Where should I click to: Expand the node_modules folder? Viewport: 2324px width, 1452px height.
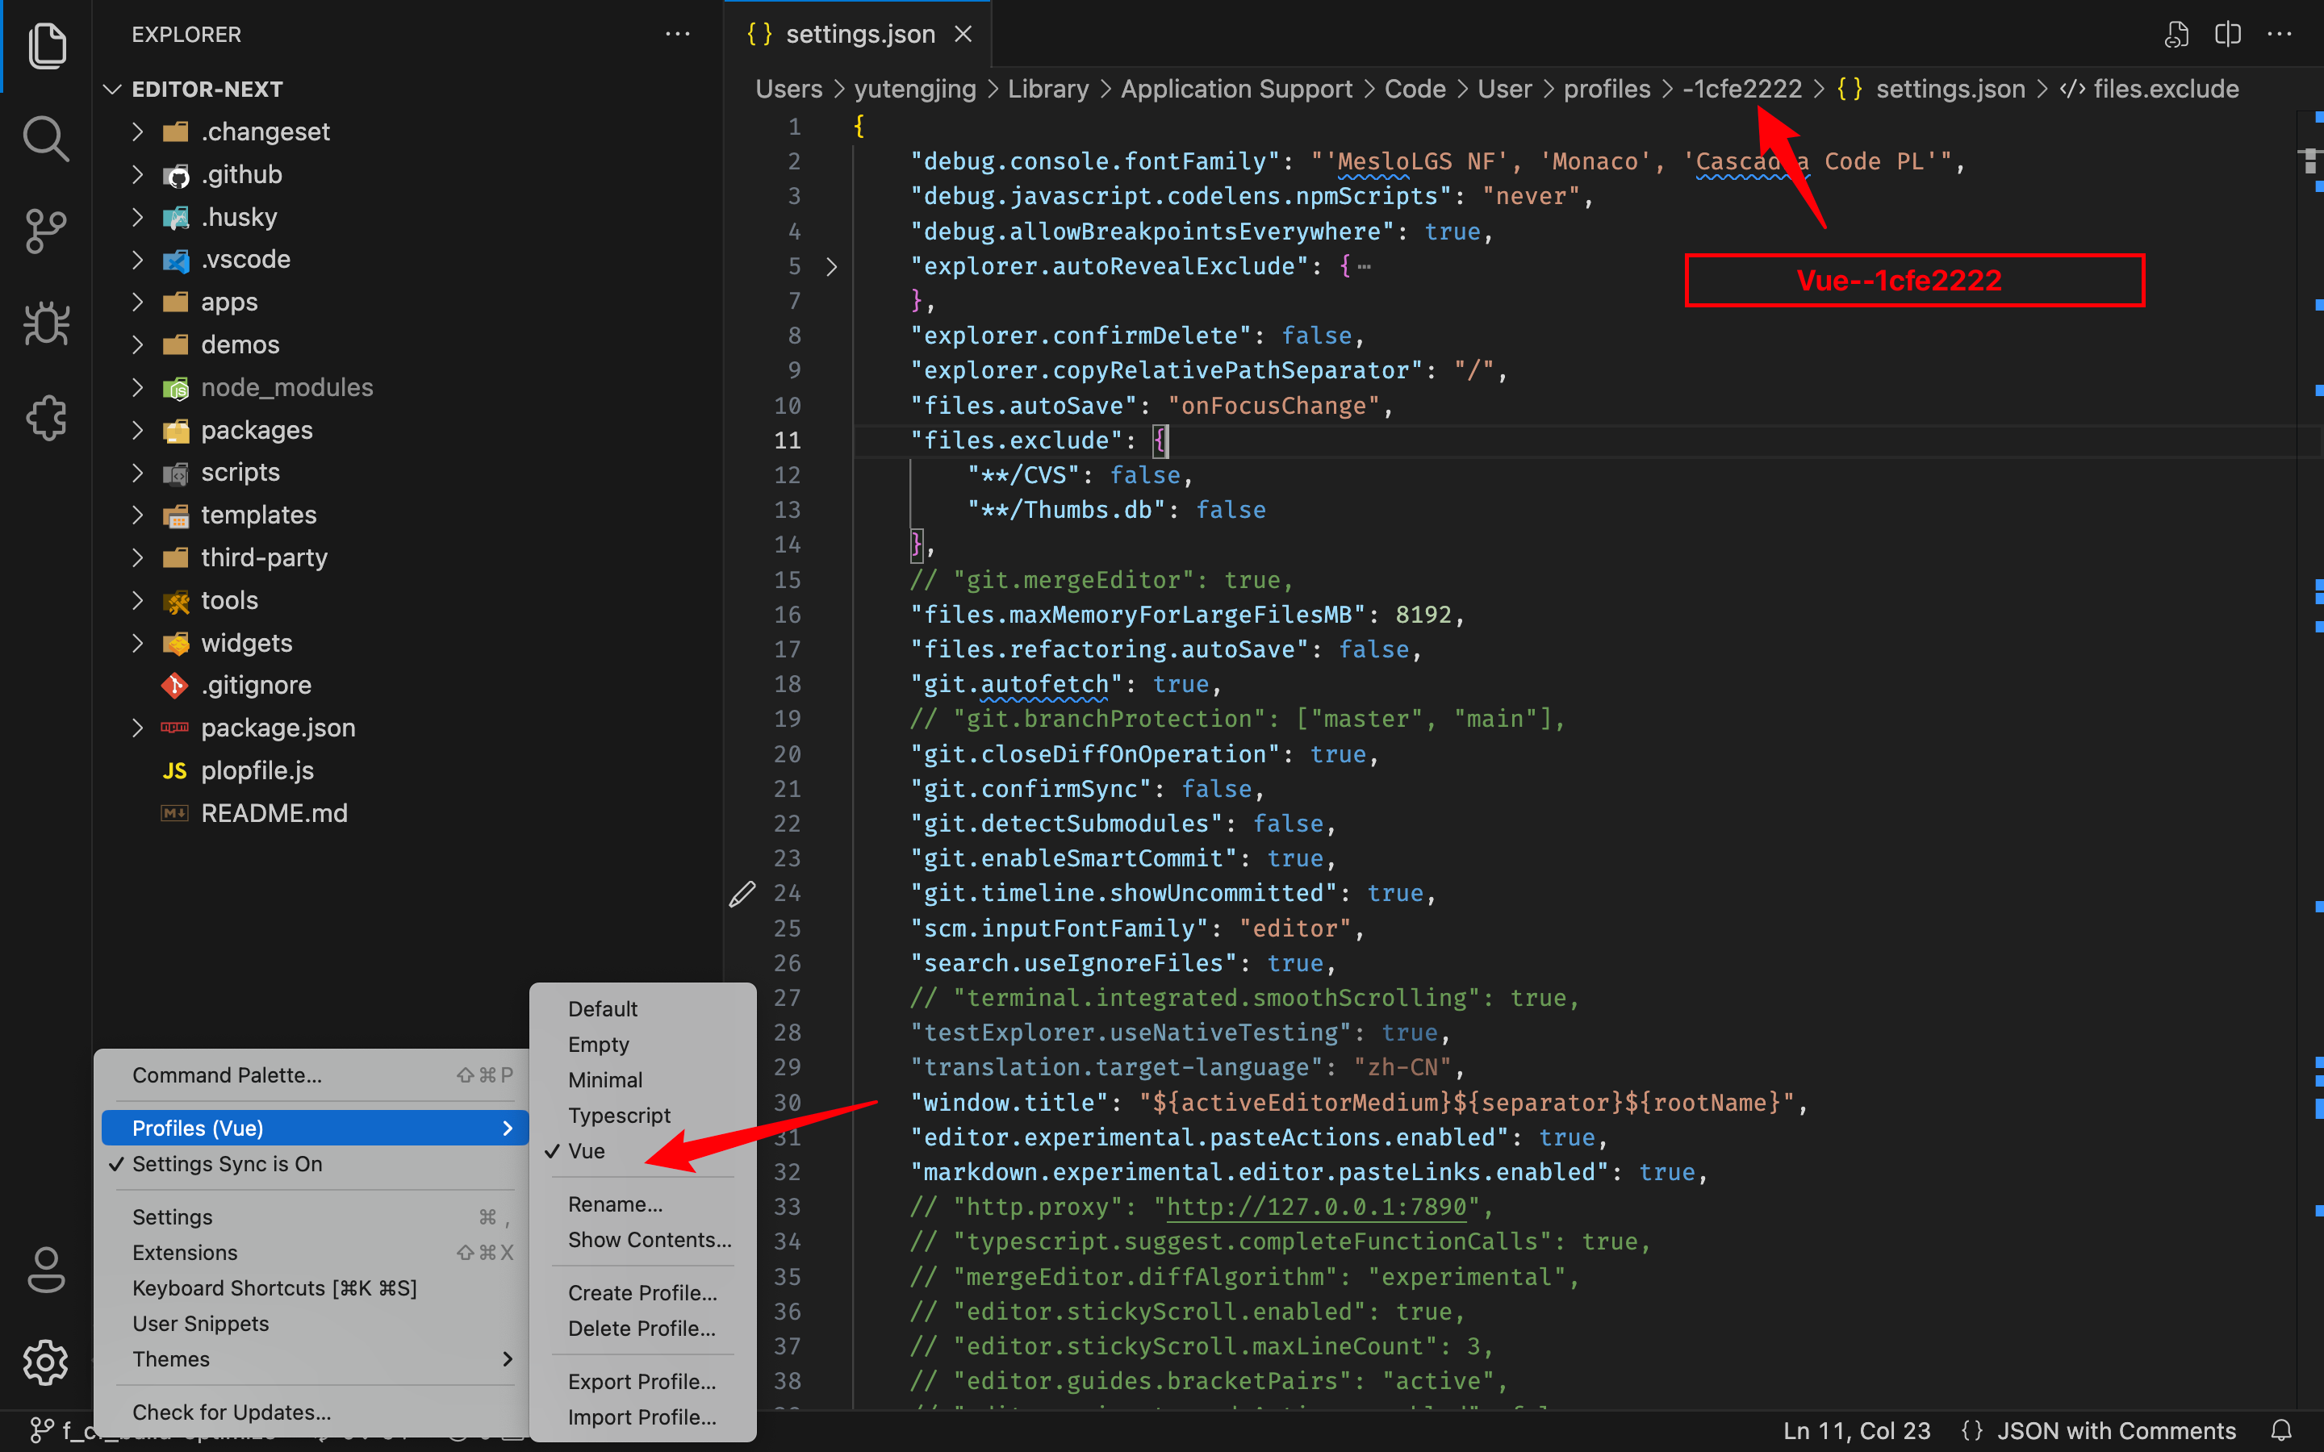(x=286, y=387)
